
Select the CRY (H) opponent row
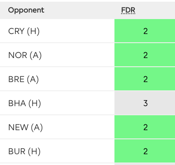pyautogui.click(x=87, y=31)
